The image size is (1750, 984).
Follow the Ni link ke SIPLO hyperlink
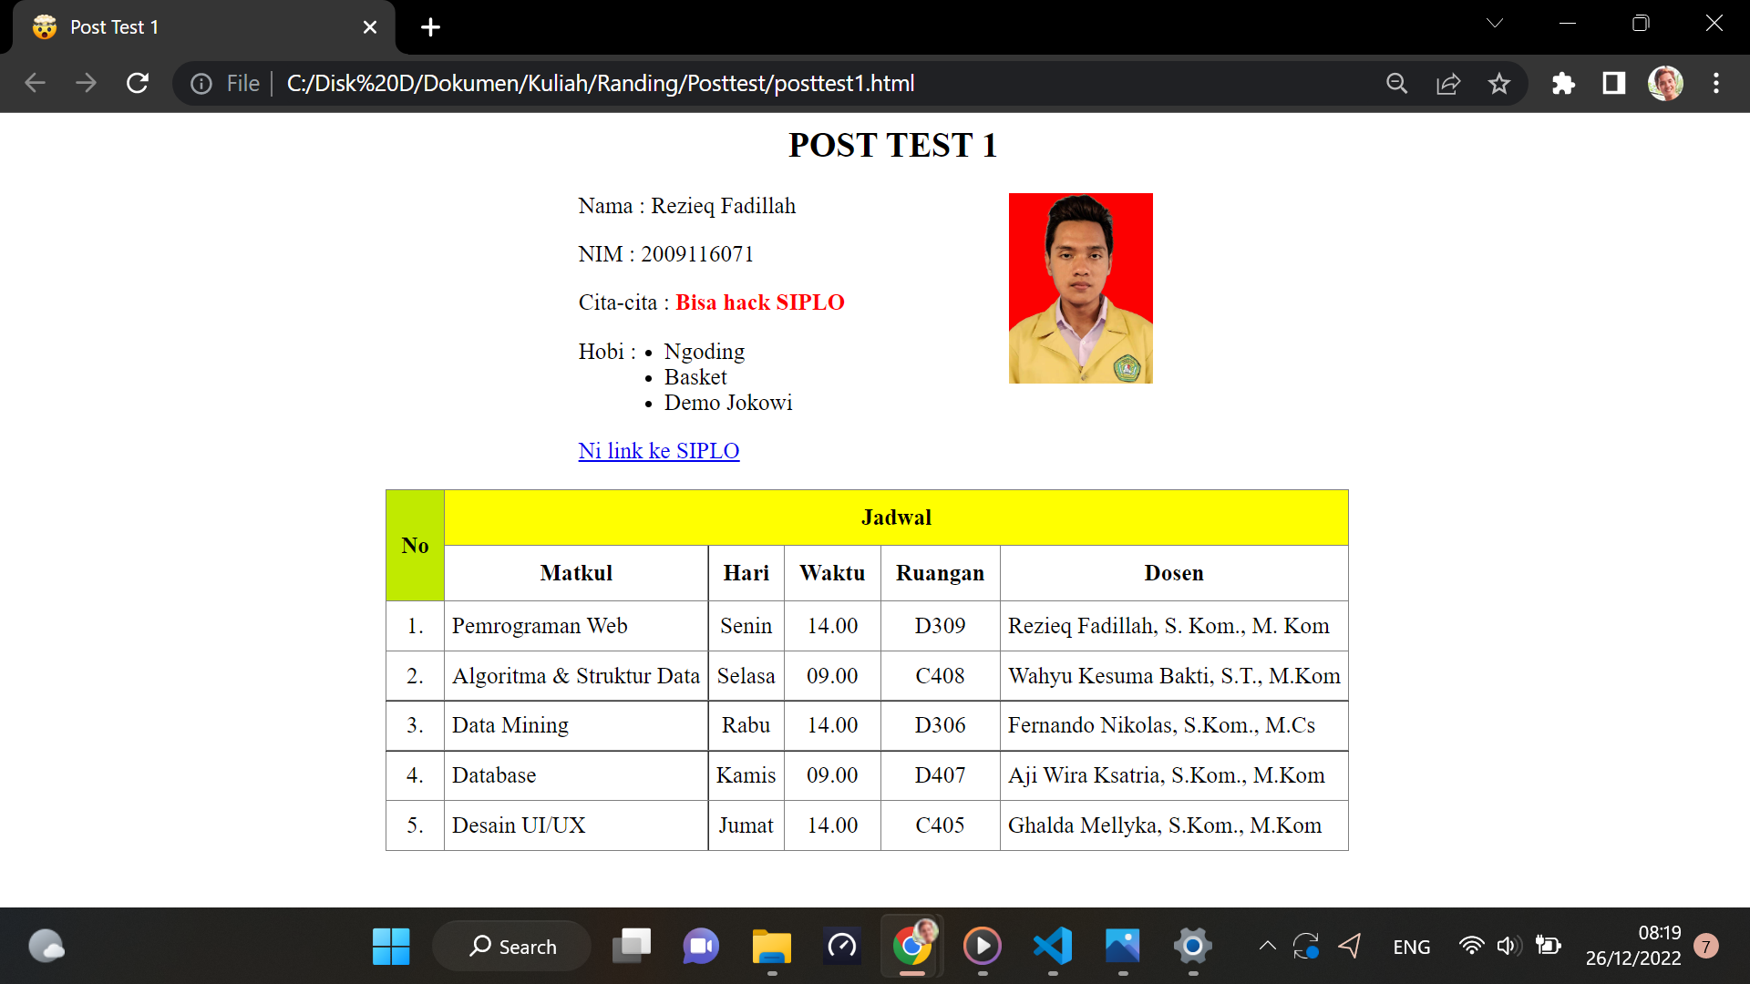658,450
